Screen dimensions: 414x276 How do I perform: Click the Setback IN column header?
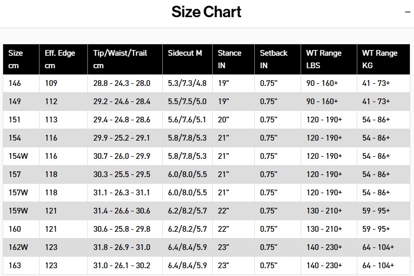click(274, 59)
